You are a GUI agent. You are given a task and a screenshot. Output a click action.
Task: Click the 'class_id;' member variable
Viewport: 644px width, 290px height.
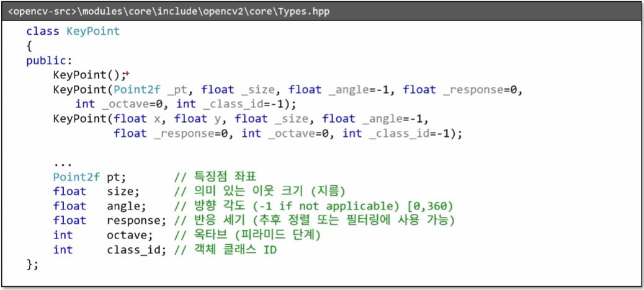click(x=136, y=250)
